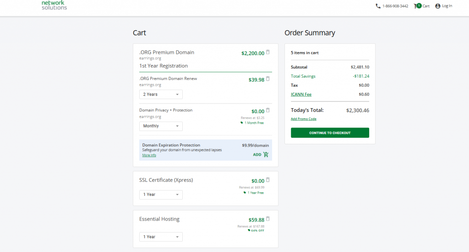Open the ICANN Fee link
Screen dimensions: 469x252
click(301, 94)
